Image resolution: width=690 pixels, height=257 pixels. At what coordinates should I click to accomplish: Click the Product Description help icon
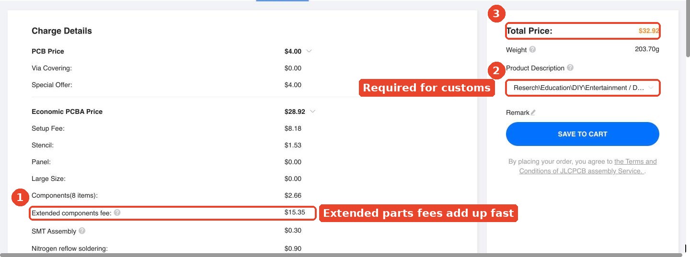570,68
